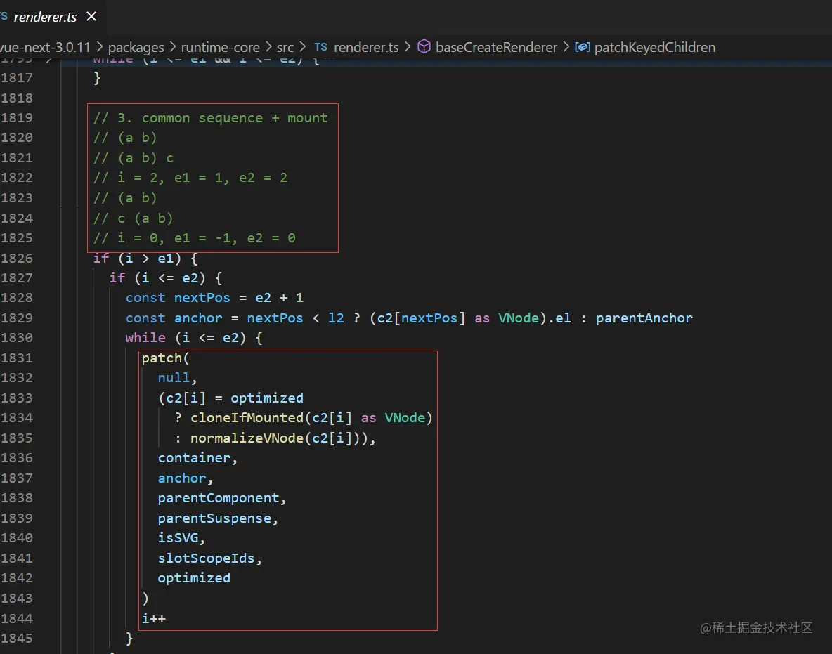Image resolution: width=832 pixels, height=654 pixels.
Task: Click line number 1826 in gutter
Action: click(16, 259)
